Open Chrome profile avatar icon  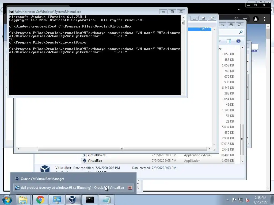pyautogui.click(x=256, y=19)
